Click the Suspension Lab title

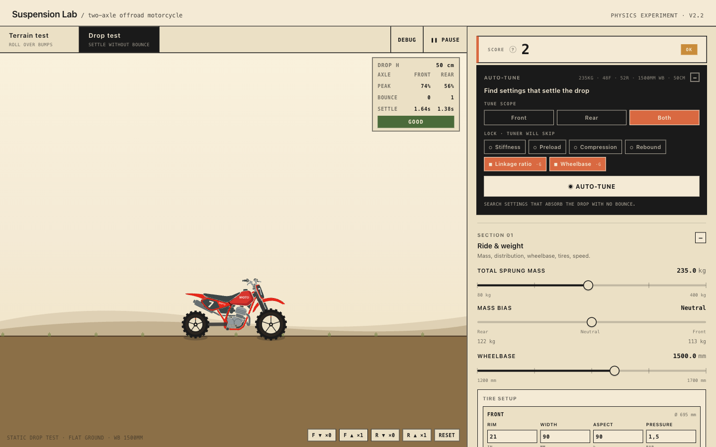pos(44,14)
